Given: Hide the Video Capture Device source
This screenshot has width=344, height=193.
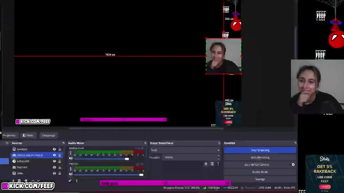Looking at the screenshot, I should [54, 155].
